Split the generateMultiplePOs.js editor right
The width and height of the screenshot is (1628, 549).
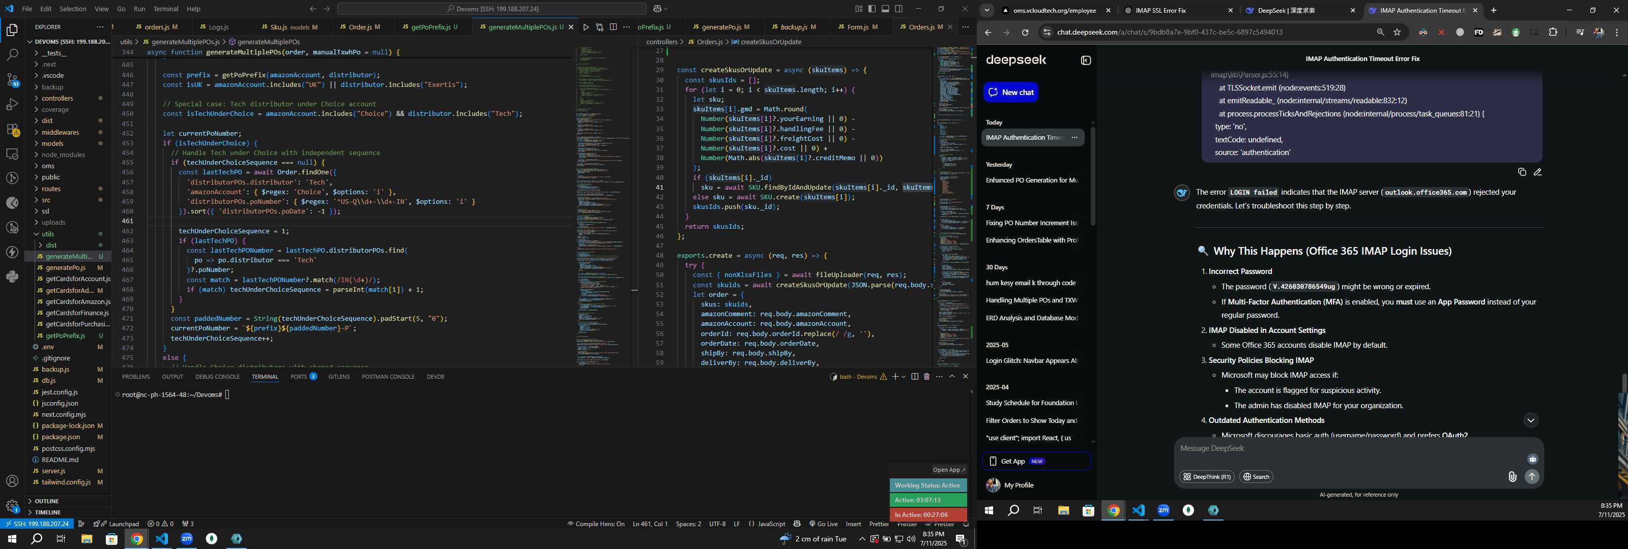tap(613, 27)
